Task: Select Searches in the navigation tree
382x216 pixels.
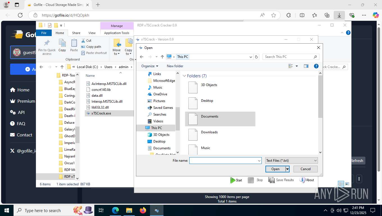Action: tap(160, 114)
